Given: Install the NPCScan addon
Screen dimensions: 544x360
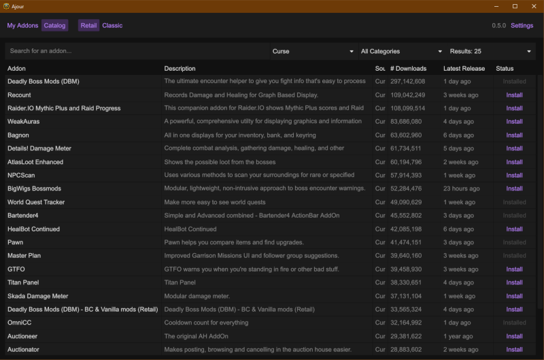Looking at the screenshot, I should point(514,176).
